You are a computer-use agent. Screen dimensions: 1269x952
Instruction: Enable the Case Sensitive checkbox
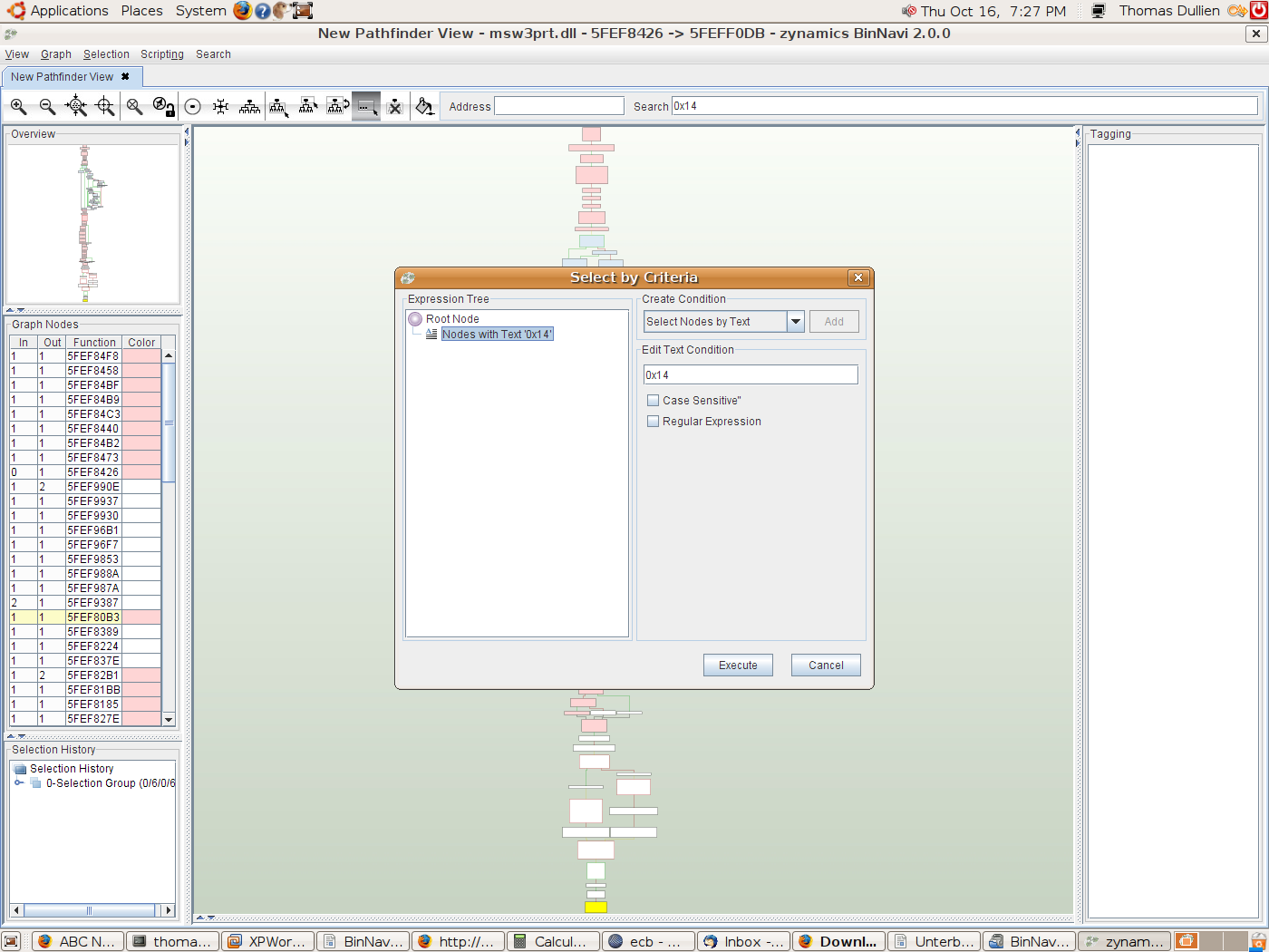point(653,400)
